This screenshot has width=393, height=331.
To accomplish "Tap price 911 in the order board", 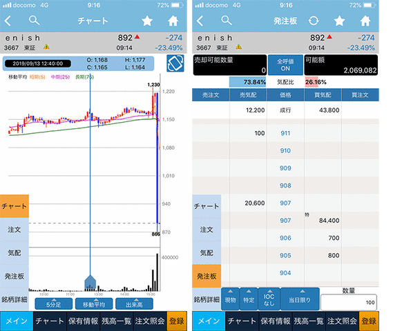I will [285, 133].
